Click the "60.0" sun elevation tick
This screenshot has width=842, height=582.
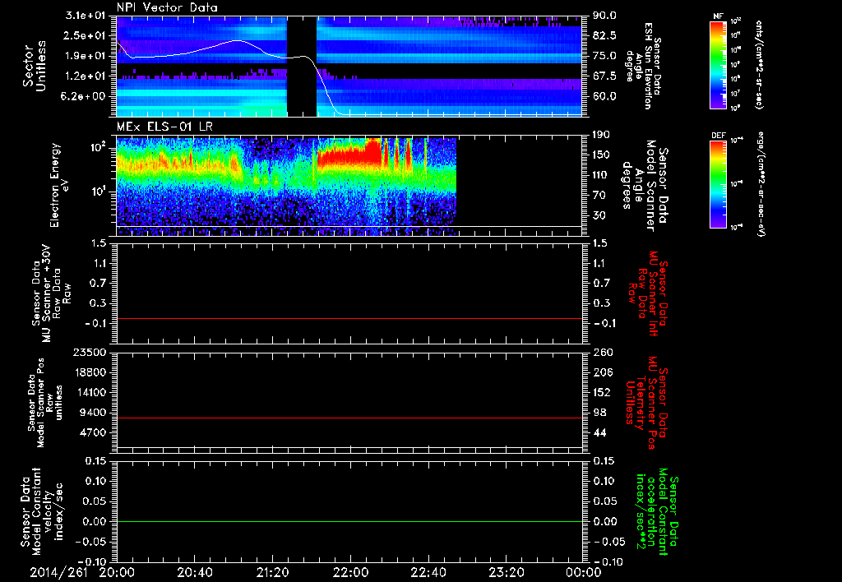[604, 96]
